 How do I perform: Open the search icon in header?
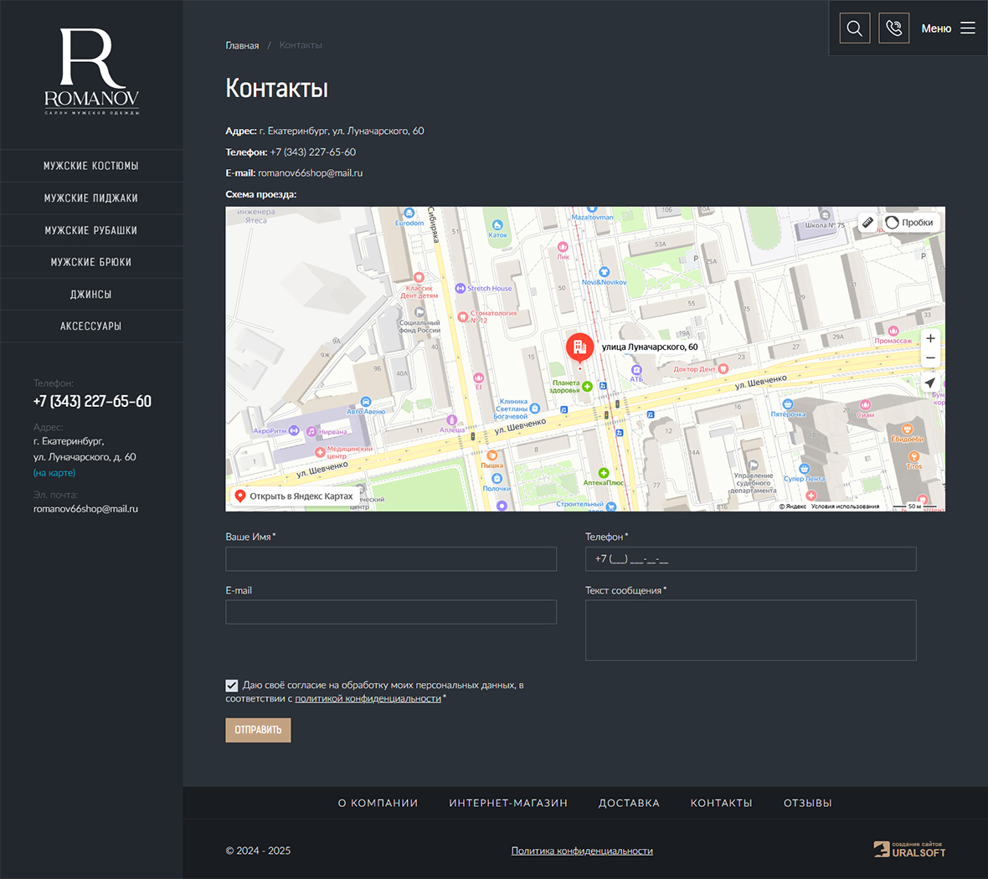coord(854,28)
